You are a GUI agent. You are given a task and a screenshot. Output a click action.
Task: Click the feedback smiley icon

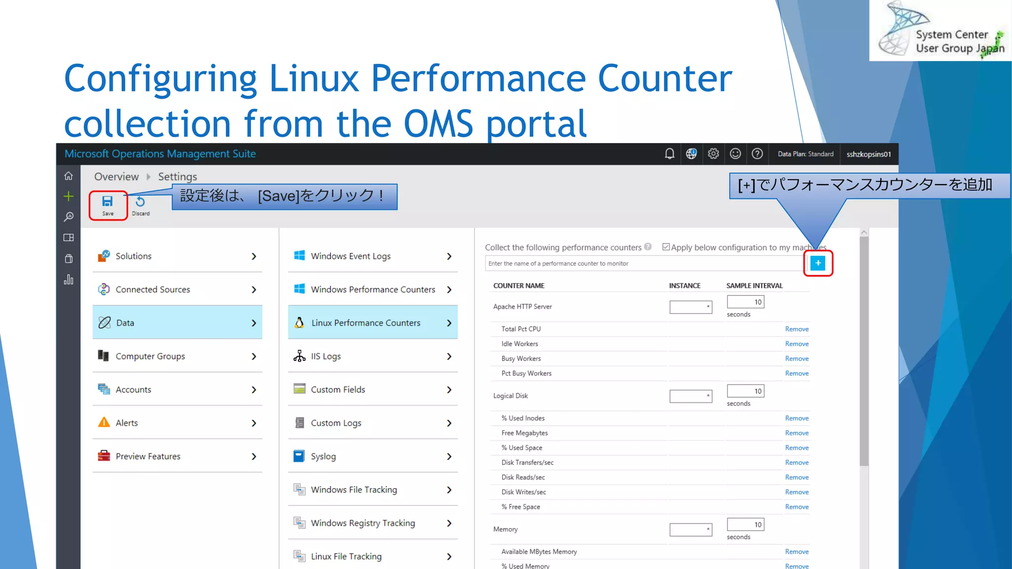pyautogui.click(x=735, y=154)
